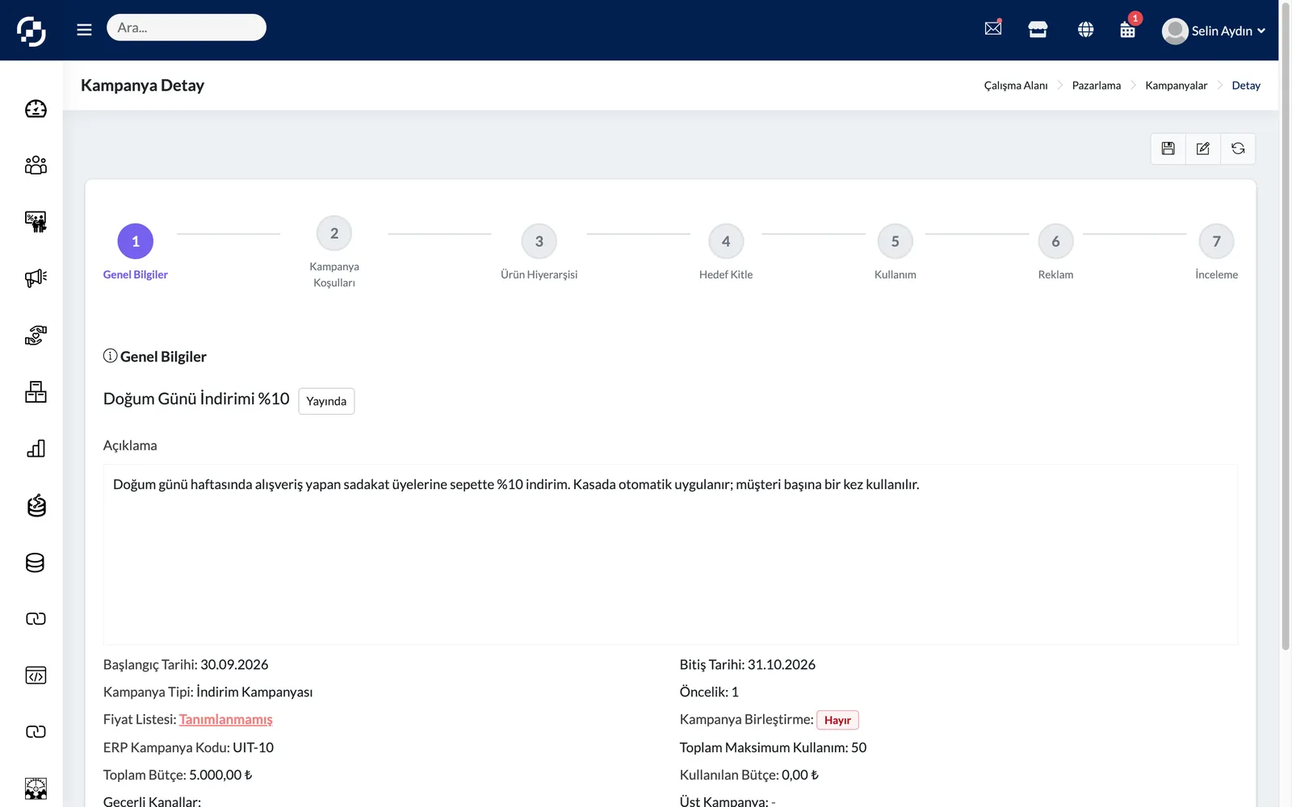Click the Hayır badge for Kampanya Birleştirme
The image size is (1292, 807).
tap(837, 720)
